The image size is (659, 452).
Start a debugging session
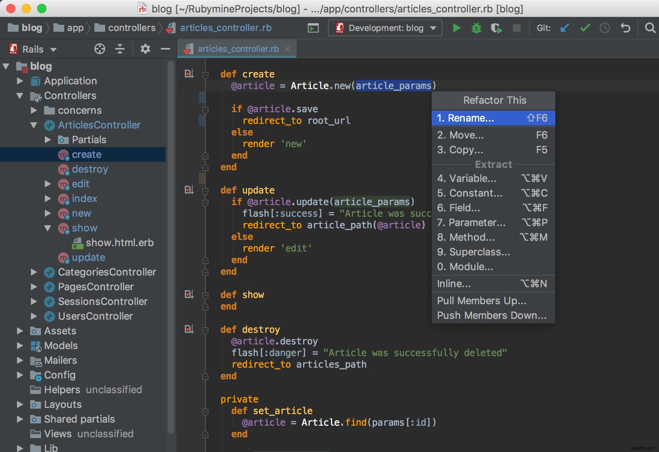click(x=476, y=27)
